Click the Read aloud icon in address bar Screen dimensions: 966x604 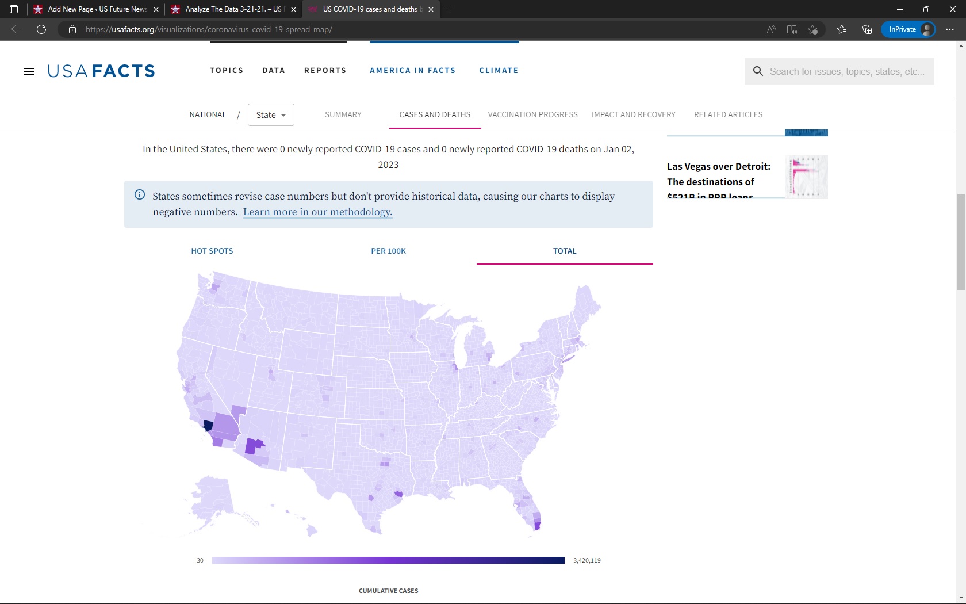(x=771, y=29)
